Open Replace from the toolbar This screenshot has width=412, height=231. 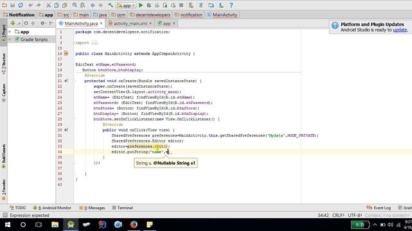tap(82, 5)
